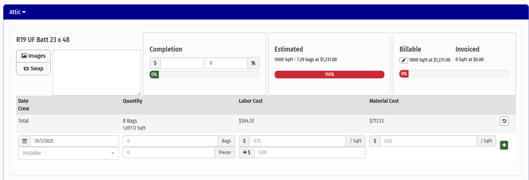Image resolution: width=529 pixels, height=180 pixels.
Task: Click the Completion percent input field
Action: [x=226, y=63]
